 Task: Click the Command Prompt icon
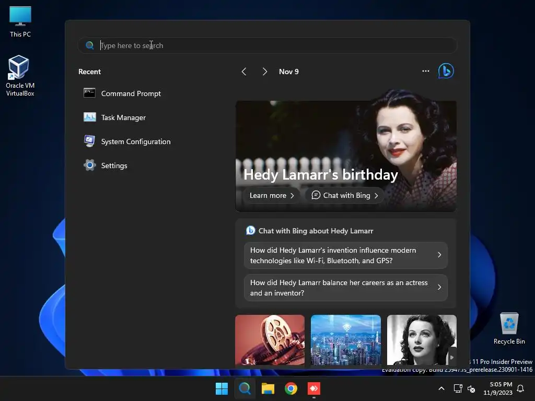pos(89,93)
